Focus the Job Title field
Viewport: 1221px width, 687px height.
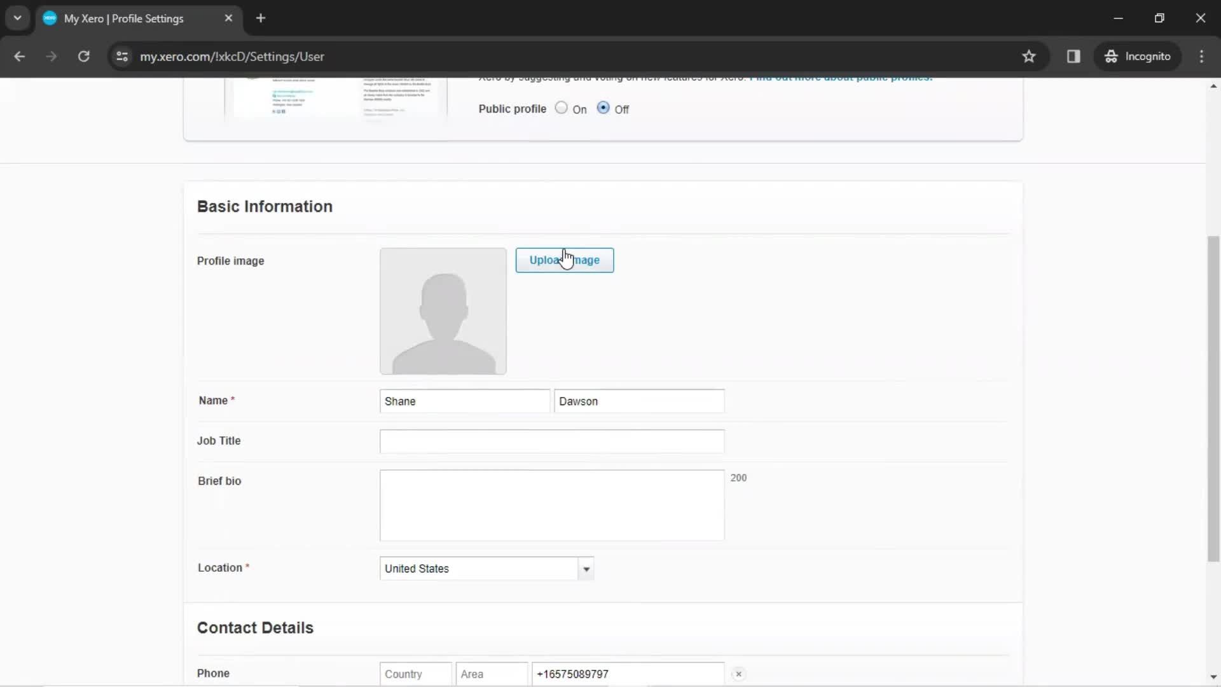pyautogui.click(x=552, y=441)
